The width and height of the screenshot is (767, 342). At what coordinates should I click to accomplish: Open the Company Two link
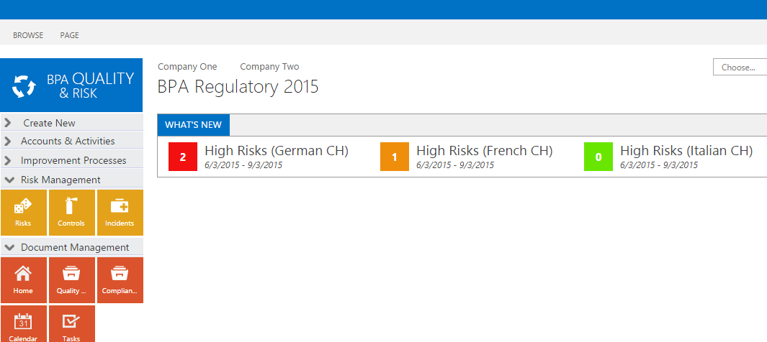pyautogui.click(x=269, y=66)
